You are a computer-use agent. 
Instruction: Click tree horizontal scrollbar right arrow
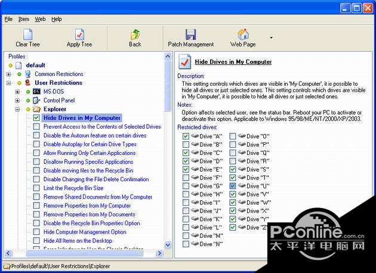click(x=159, y=253)
